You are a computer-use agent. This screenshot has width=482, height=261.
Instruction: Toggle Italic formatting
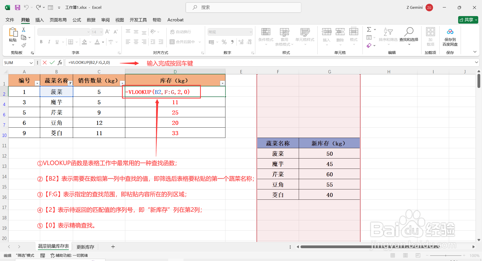(x=49, y=42)
